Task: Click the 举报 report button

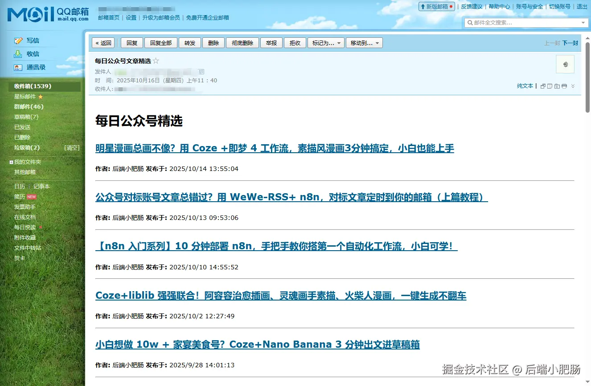Action: (x=271, y=43)
